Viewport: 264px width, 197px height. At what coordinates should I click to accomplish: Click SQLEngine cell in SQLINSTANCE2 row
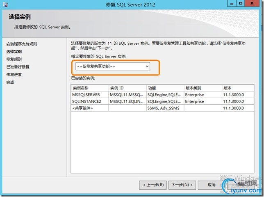coord(165,101)
